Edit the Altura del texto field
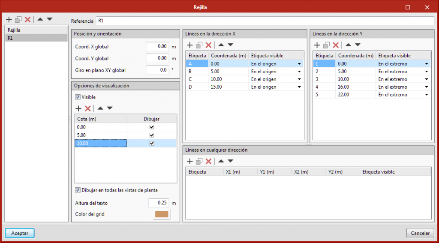The height and width of the screenshot is (243, 439). coord(159,203)
